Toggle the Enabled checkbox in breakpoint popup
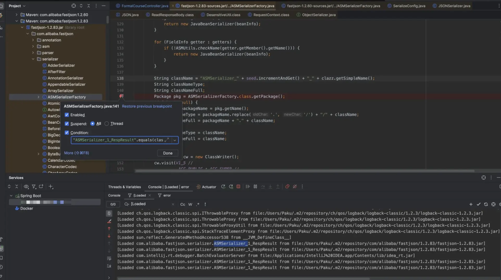Image resolution: width=501 pixels, height=280 pixels. (67, 115)
